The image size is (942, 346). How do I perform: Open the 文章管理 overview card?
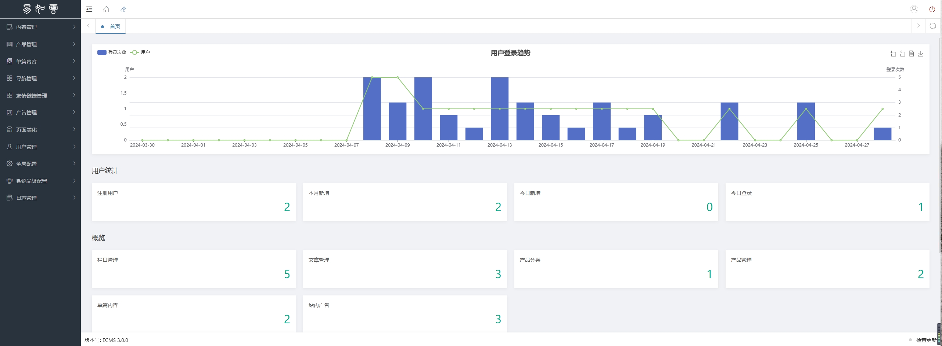[405, 269]
